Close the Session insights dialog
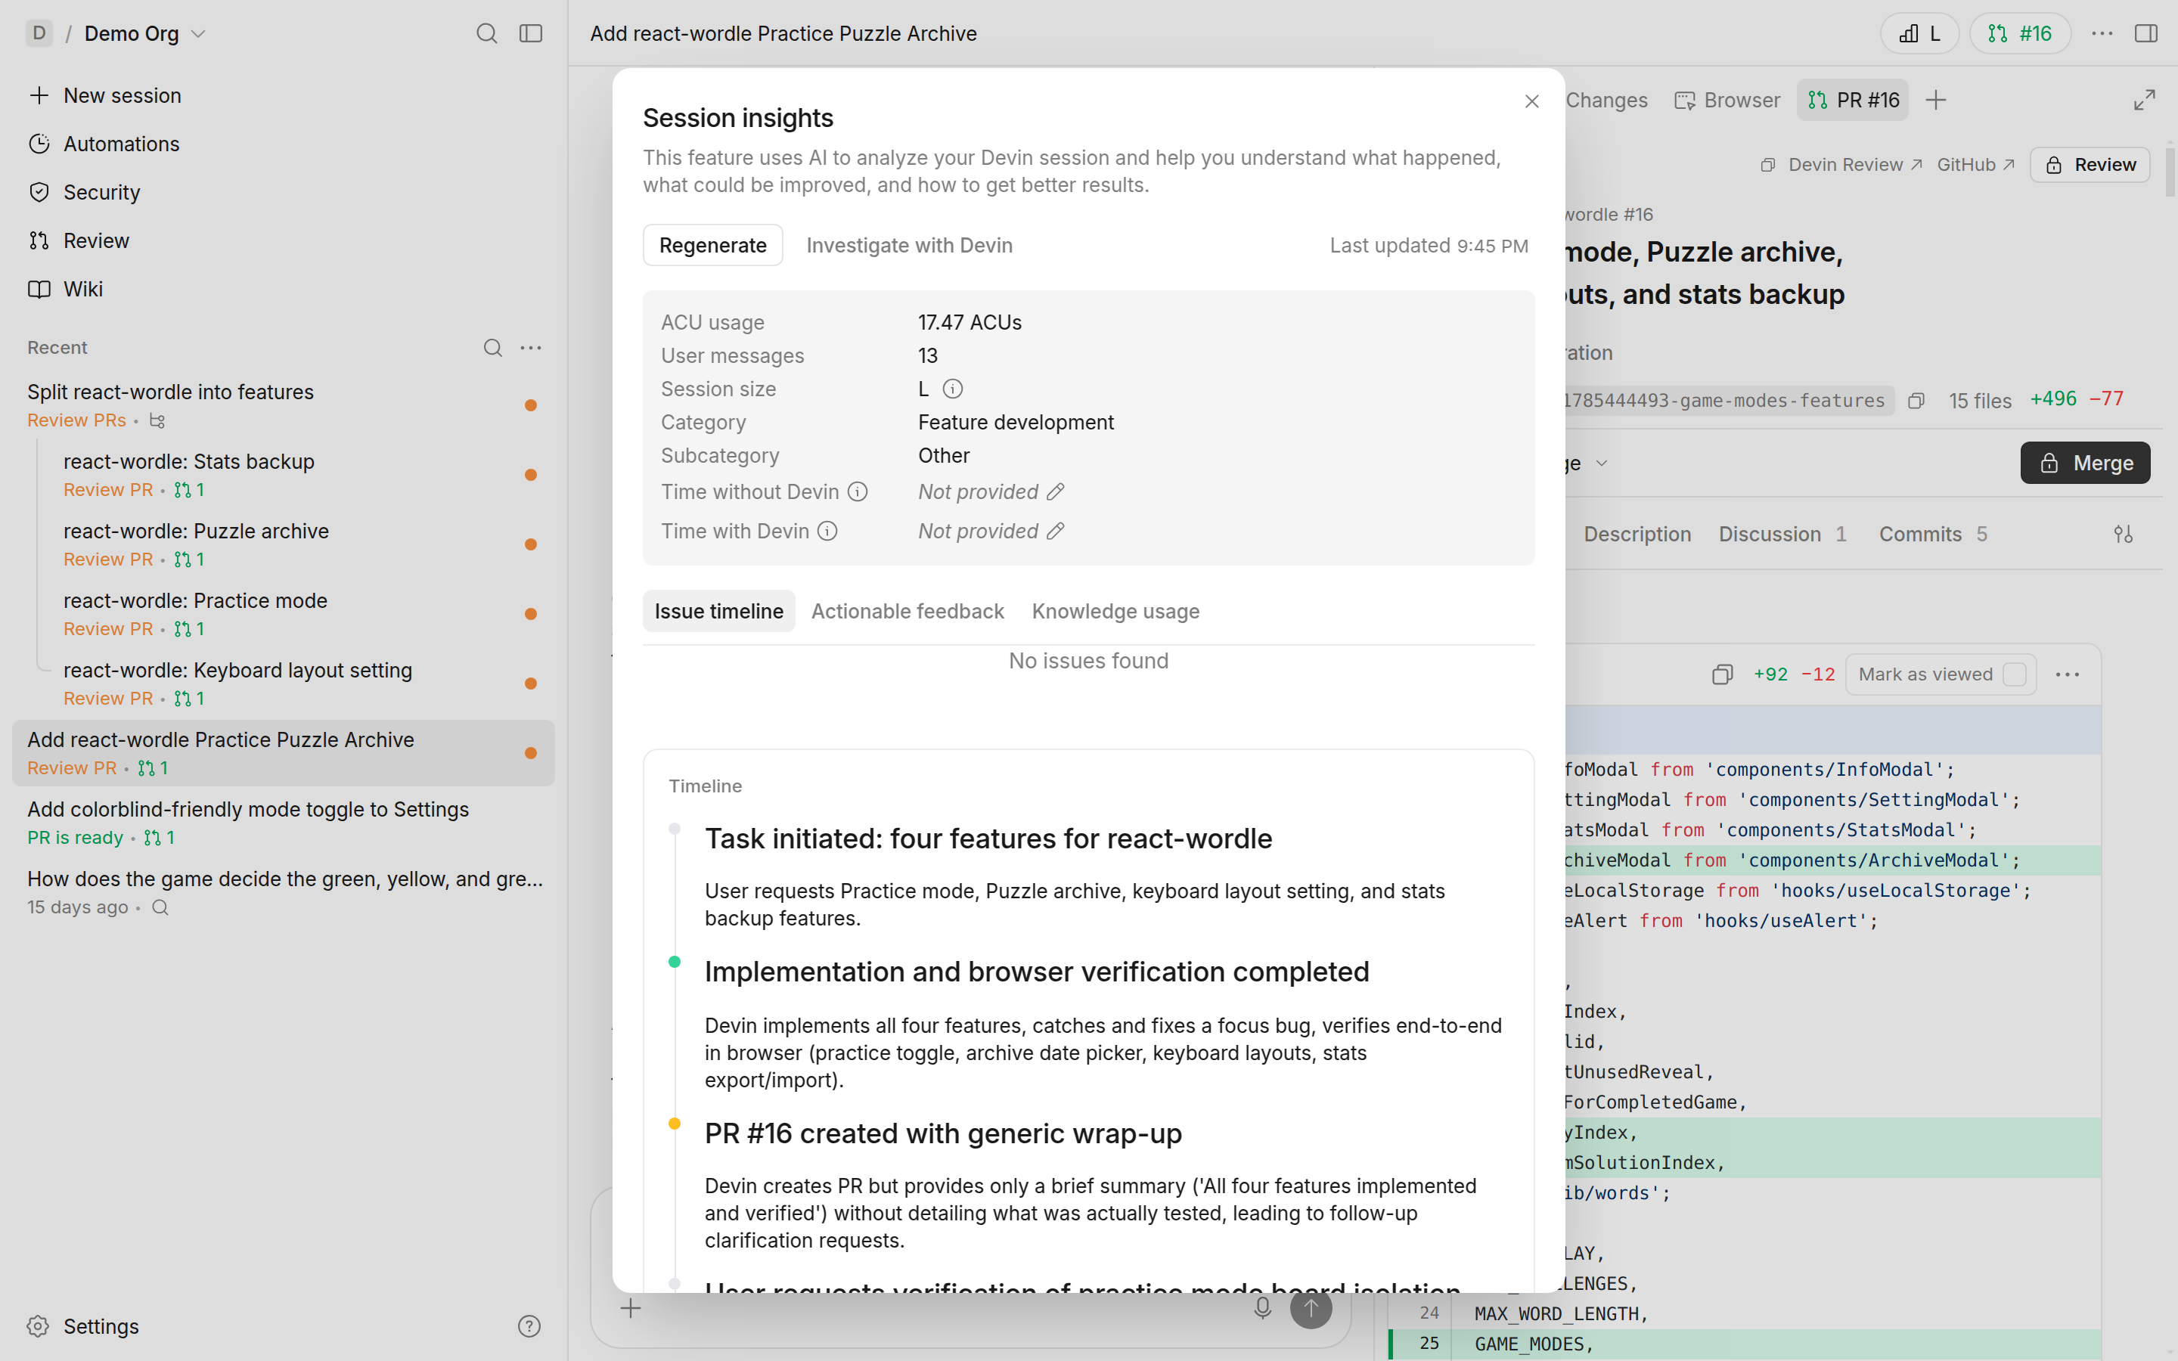This screenshot has width=2178, height=1361. pos(1532,102)
